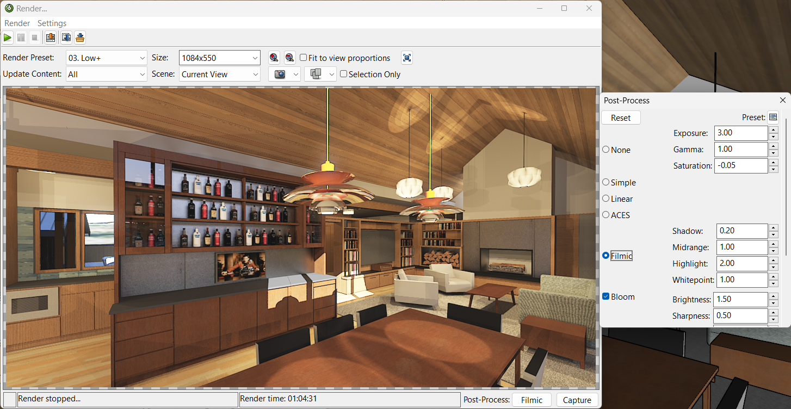791x409 pixels.
Task: Click the Saturation value field
Action: (742, 165)
